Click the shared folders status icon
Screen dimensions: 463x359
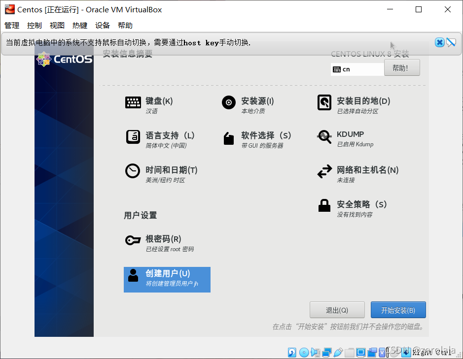pyautogui.click(x=349, y=353)
